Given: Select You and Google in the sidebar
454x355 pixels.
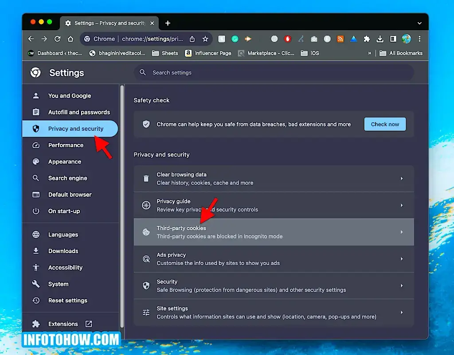Looking at the screenshot, I should tap(70, 96).
